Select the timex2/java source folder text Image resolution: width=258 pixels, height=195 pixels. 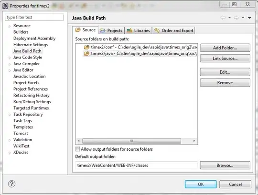[144, 54]
